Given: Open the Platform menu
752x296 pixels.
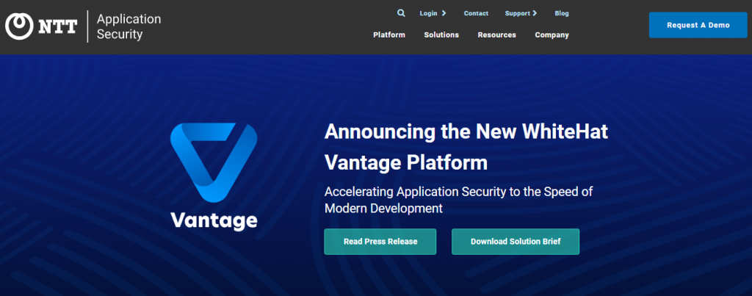Looking at the screenshot, I should (x=388, y=35).
